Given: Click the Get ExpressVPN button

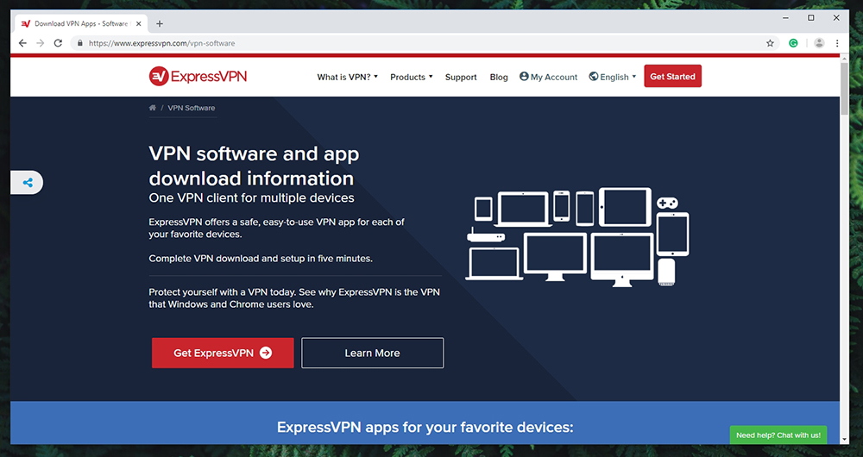Looking at the screenshot, I should point(223,353).
